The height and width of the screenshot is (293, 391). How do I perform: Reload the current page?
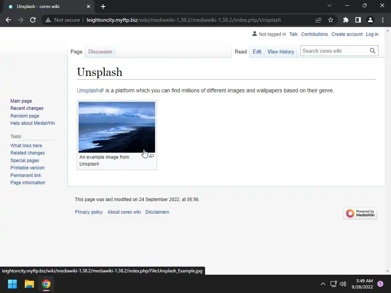(x=33, y=20)
